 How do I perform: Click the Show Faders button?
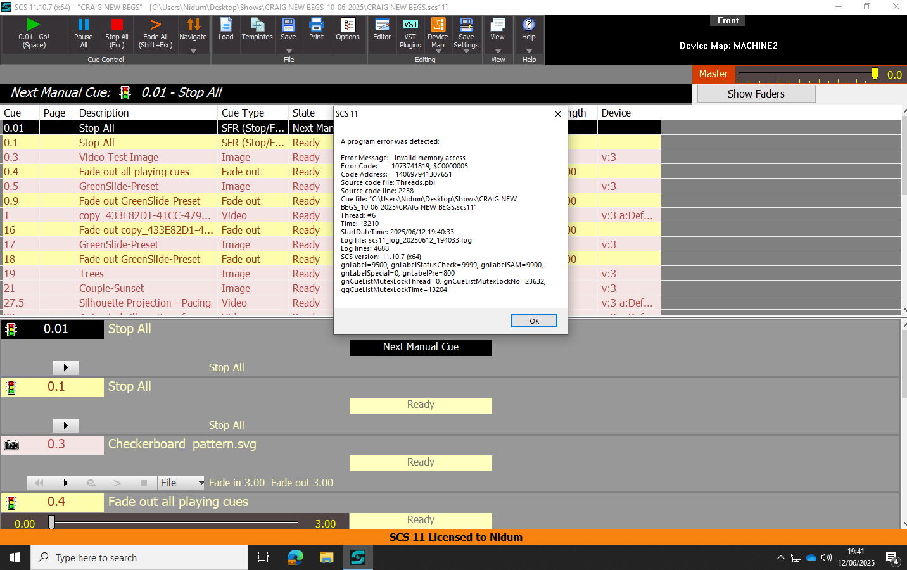[x=756, y=94]
